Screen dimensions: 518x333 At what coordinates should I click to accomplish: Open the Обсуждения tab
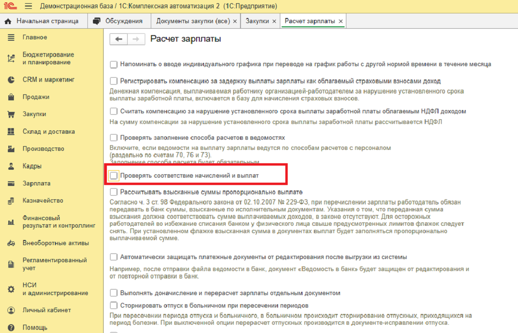pyautogui.click(x=119, y=21)
